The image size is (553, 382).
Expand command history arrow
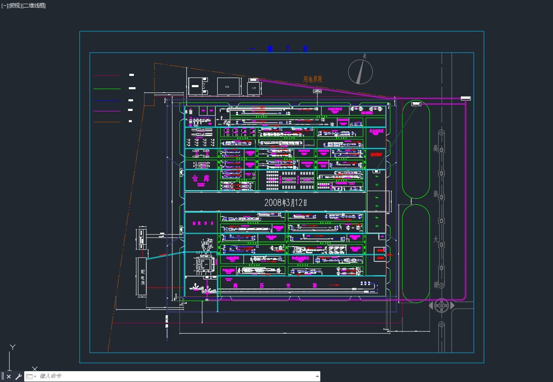[317, 376]
